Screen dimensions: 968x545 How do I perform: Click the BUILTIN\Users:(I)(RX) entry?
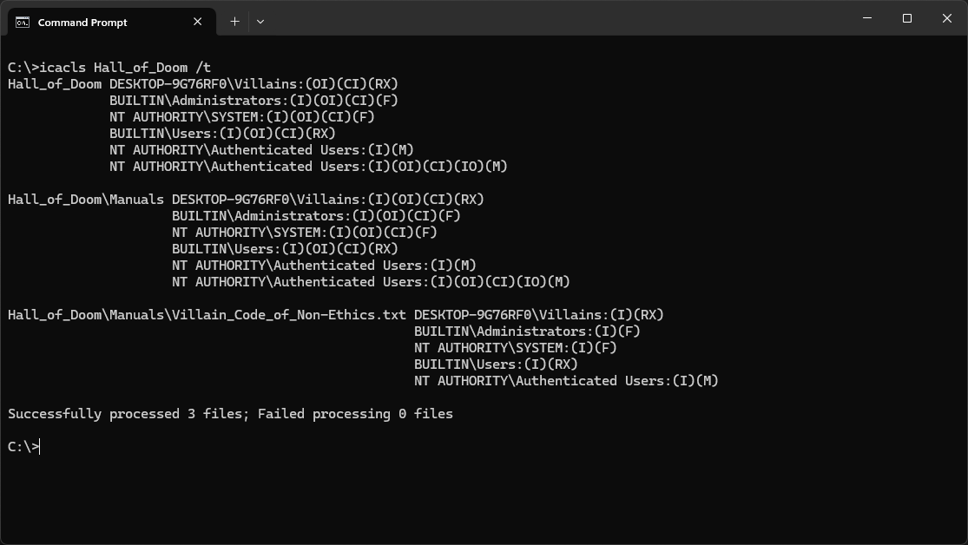496,364
